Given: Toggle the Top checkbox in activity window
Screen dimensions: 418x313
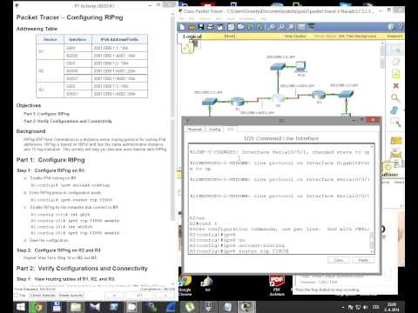Looking at the screenshot, I should point(17,295).
